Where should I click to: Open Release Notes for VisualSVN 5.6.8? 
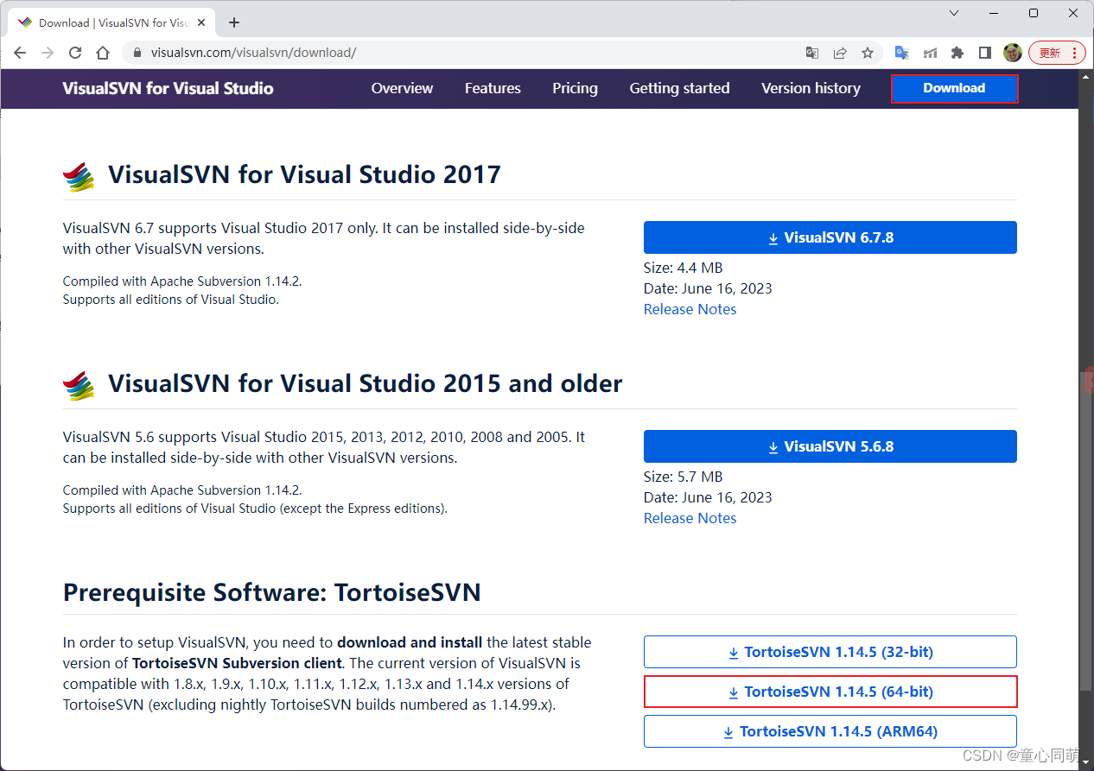point(690,518)
